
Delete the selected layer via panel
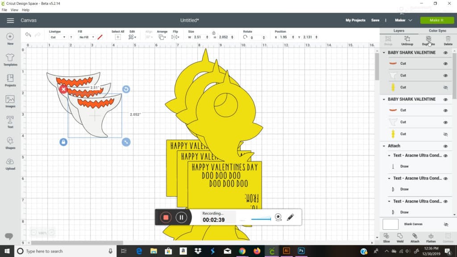448,41
